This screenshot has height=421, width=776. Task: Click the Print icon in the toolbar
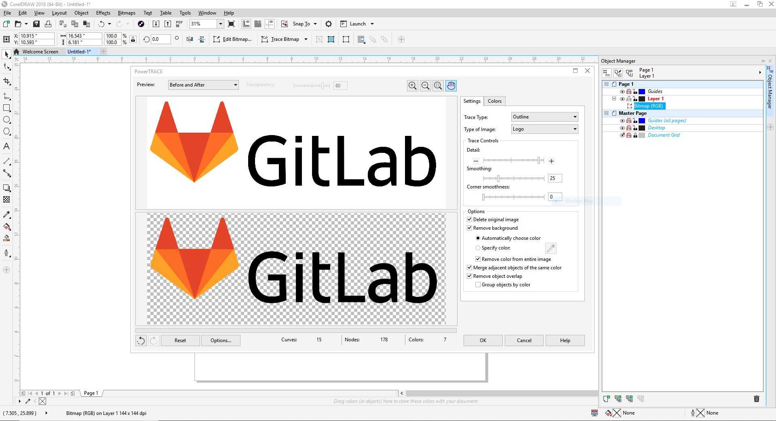click(x=48, y=24)
